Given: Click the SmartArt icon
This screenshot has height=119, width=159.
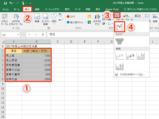Looking at the screenshot, I should click(60, 15).
